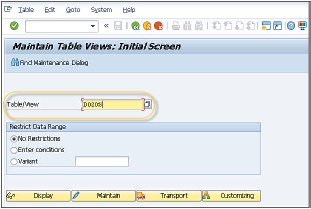The width and height of the screenshot is (311, 209).
Task: Open value help beside Table/View field
Action: pos(148,105)
